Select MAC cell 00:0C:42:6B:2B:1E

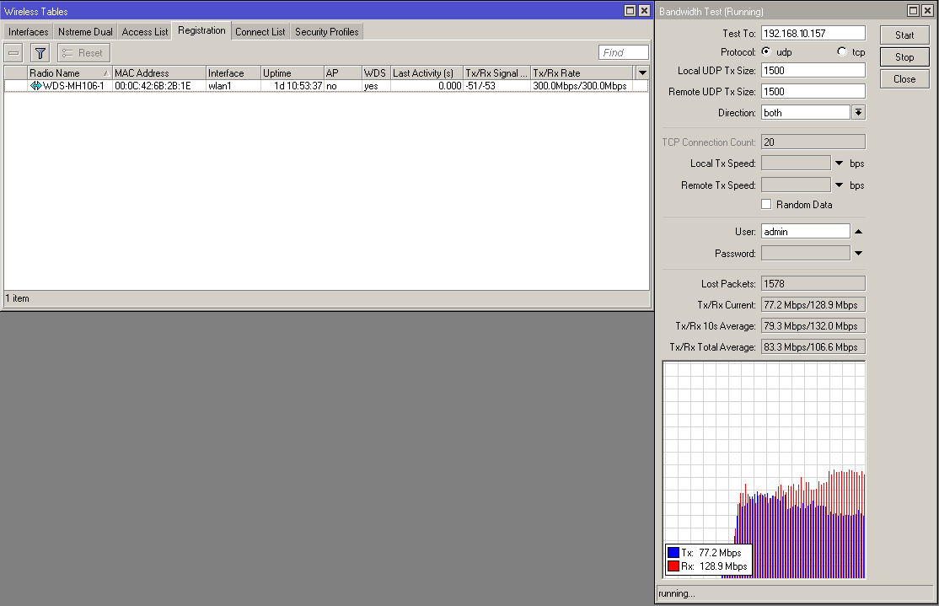(x=153, y=86)
